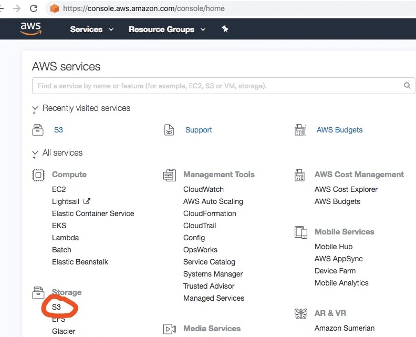Click the Media Services video icon

[170, 329]
